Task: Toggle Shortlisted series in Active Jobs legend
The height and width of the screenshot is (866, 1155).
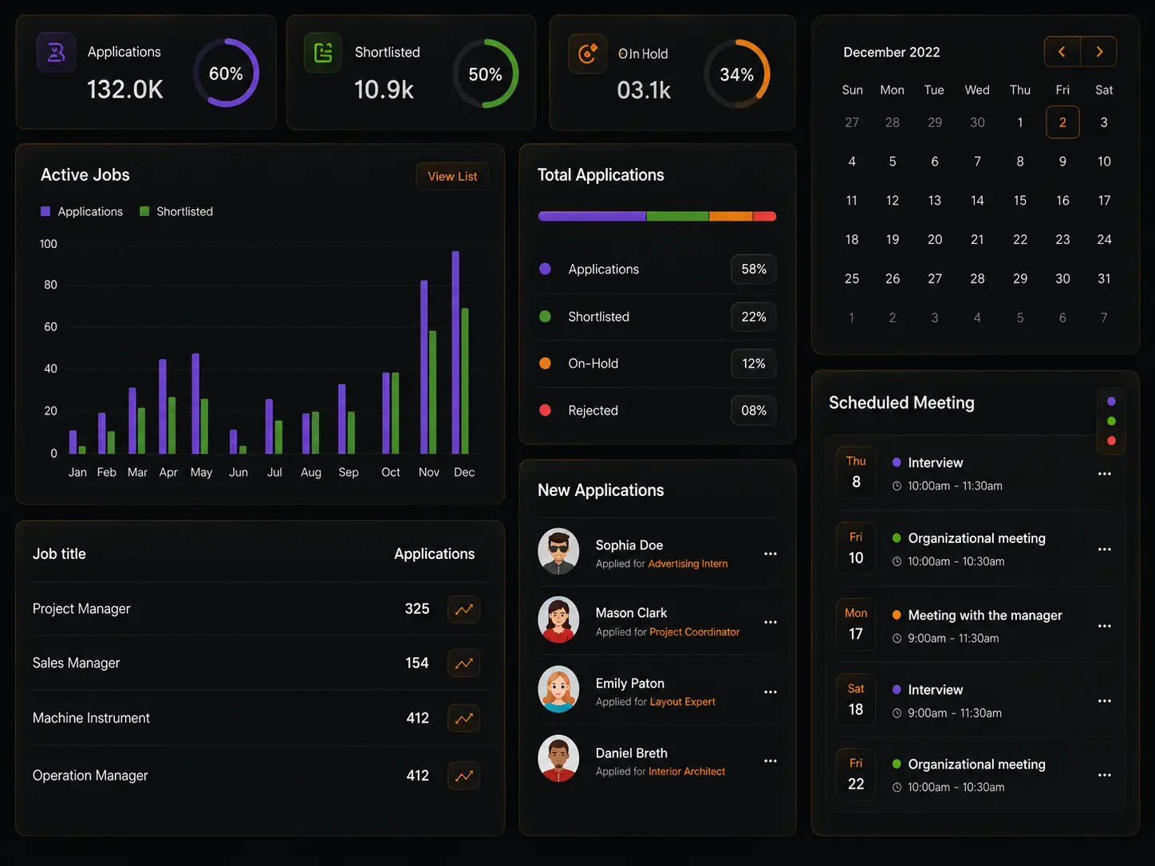Action: (176, 211)
